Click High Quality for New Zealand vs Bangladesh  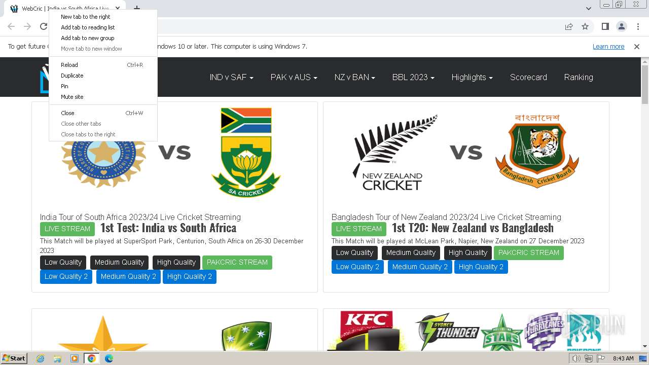click(468, 252)
